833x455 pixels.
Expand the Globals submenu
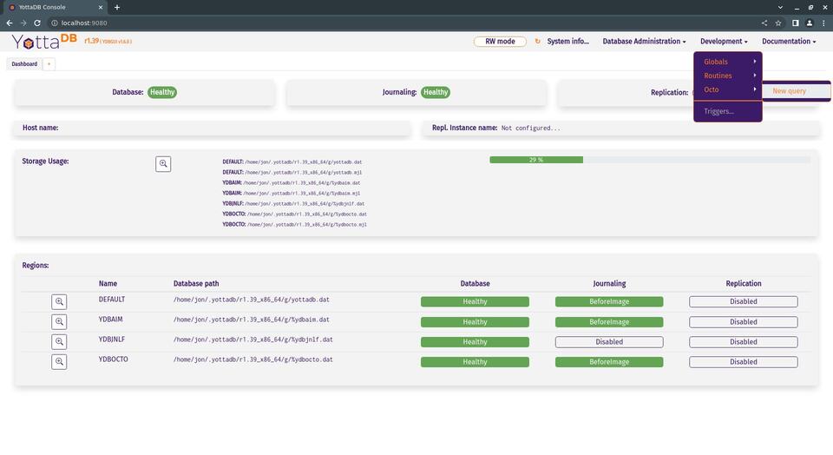pyautogui.click(x=728, y=62)
